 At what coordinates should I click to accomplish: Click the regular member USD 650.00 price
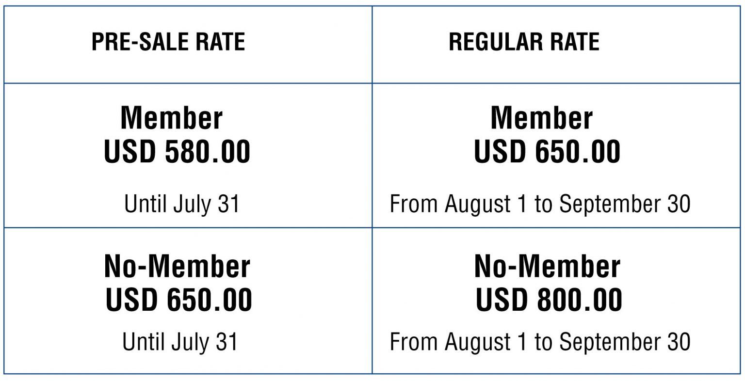coord(547,151)
